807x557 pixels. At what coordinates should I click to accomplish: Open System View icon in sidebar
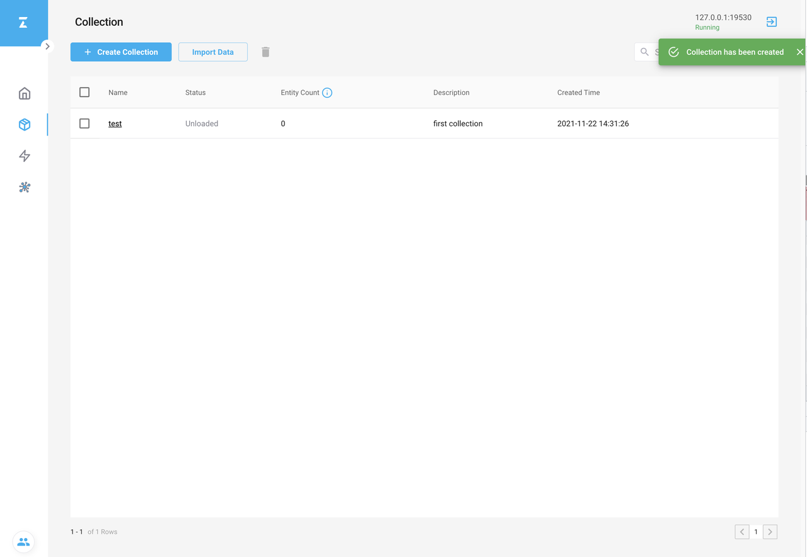click(x=25, y=187)
